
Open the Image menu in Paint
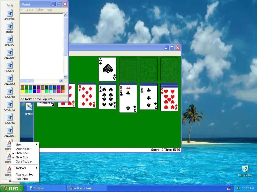[29, 10]
